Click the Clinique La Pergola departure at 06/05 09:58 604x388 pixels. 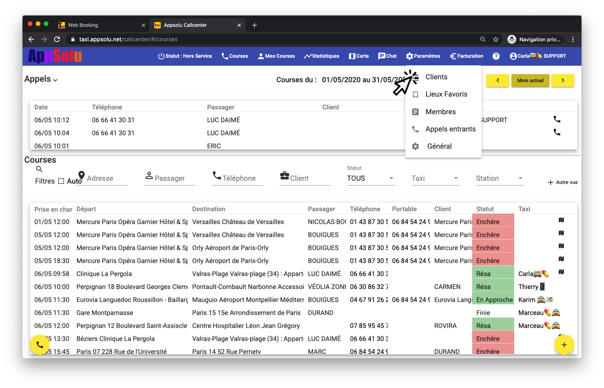pyautogui.click(x=104, y=274)
